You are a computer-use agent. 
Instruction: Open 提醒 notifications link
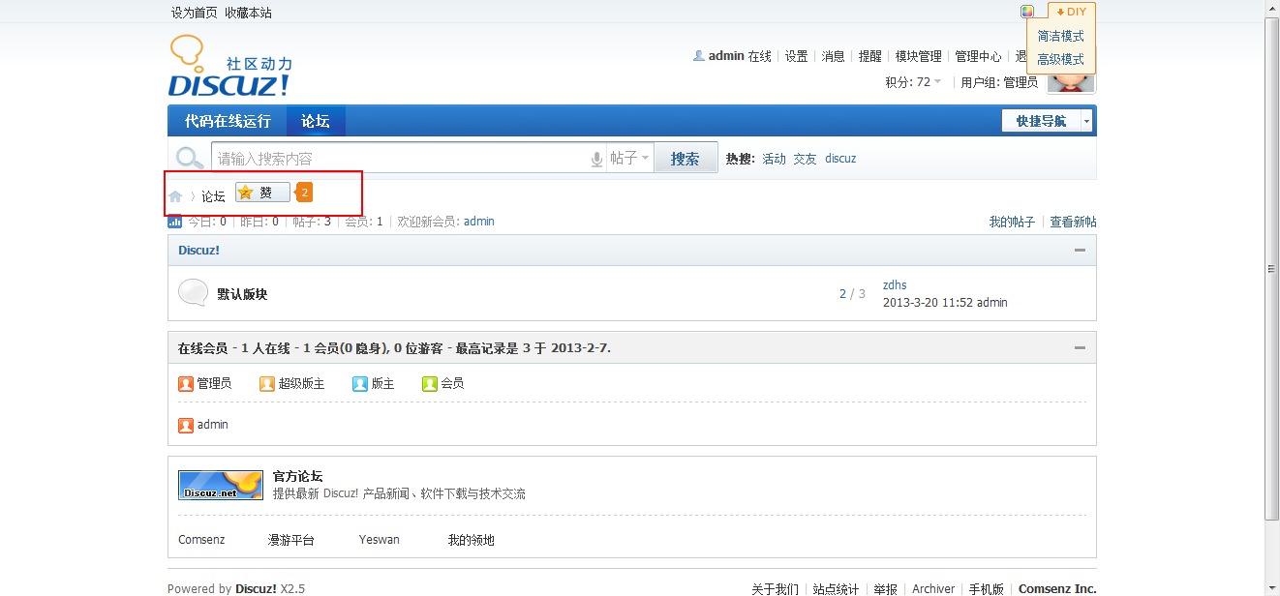pos(869,56)
